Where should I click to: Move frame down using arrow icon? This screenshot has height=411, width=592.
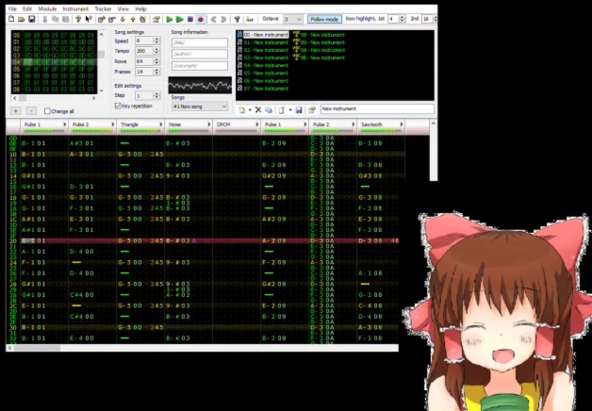pyautogui.click(x=122, y=19)
